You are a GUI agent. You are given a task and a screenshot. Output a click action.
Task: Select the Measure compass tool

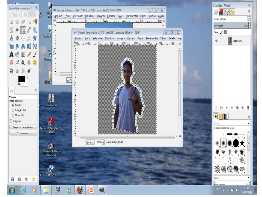coord(11,38)
